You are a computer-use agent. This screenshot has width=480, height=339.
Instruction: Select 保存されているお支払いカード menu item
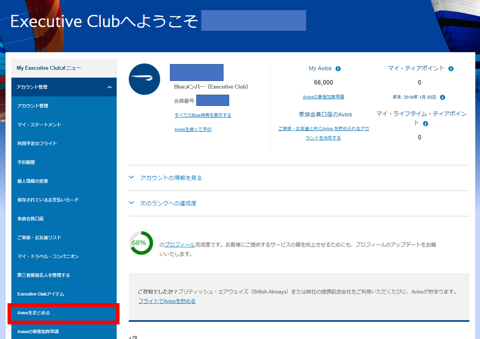click(x=64, y=200)
